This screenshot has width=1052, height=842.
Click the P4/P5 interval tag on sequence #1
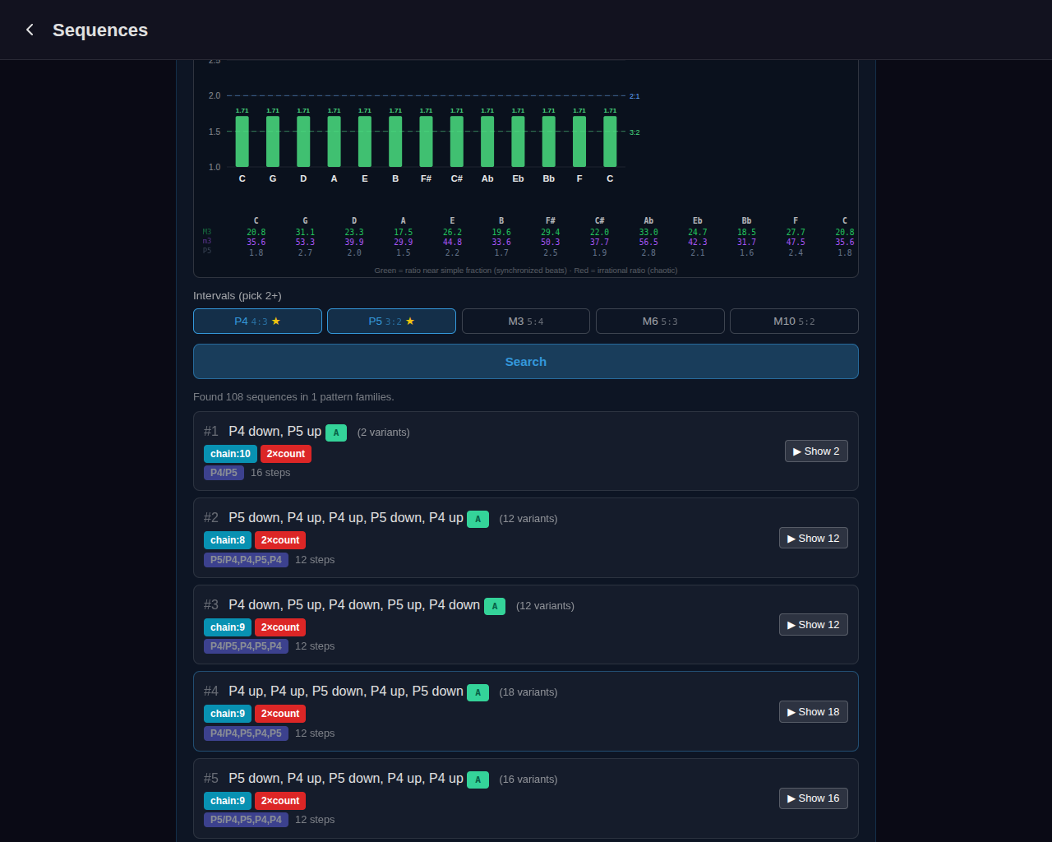tap(224, 472)
